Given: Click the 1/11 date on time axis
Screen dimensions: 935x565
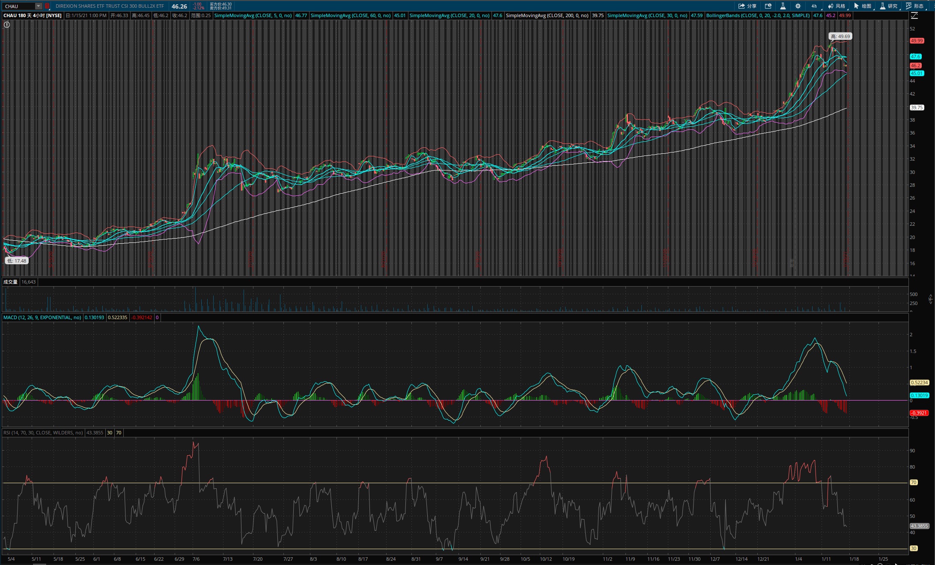Looking at the screenshot, I should coord(826,559).
